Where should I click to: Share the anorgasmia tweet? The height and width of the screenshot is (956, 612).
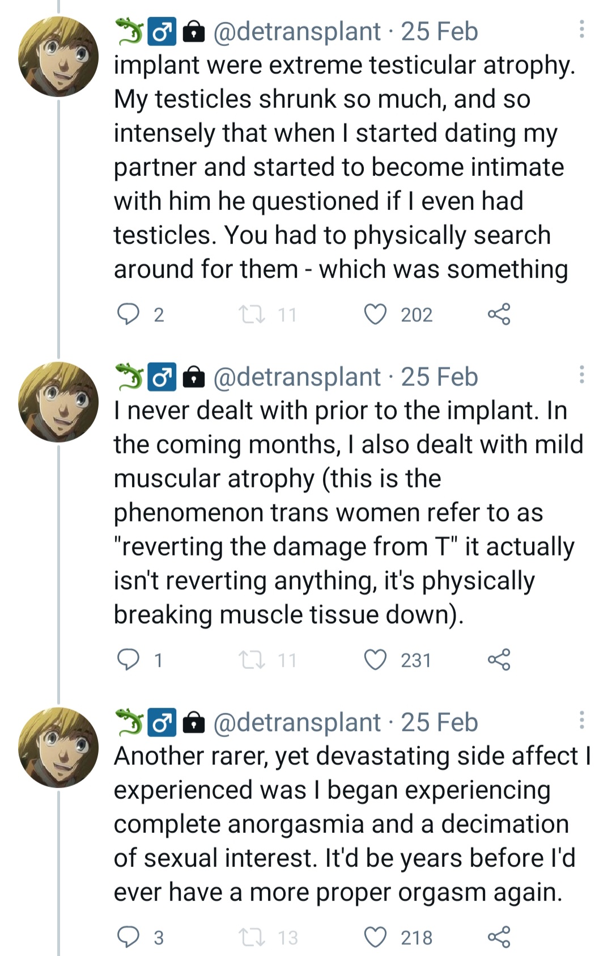(499, 937)
